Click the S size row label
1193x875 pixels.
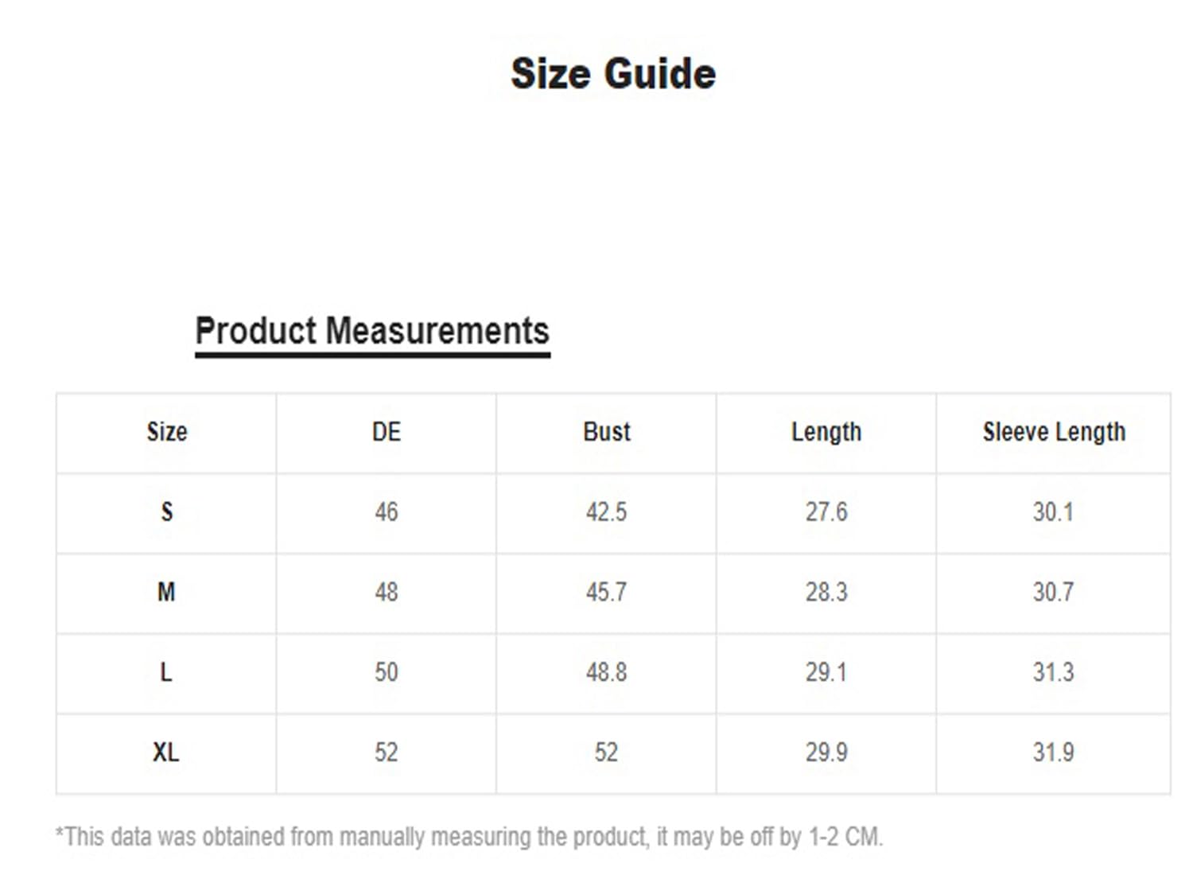tap(167, 511)
